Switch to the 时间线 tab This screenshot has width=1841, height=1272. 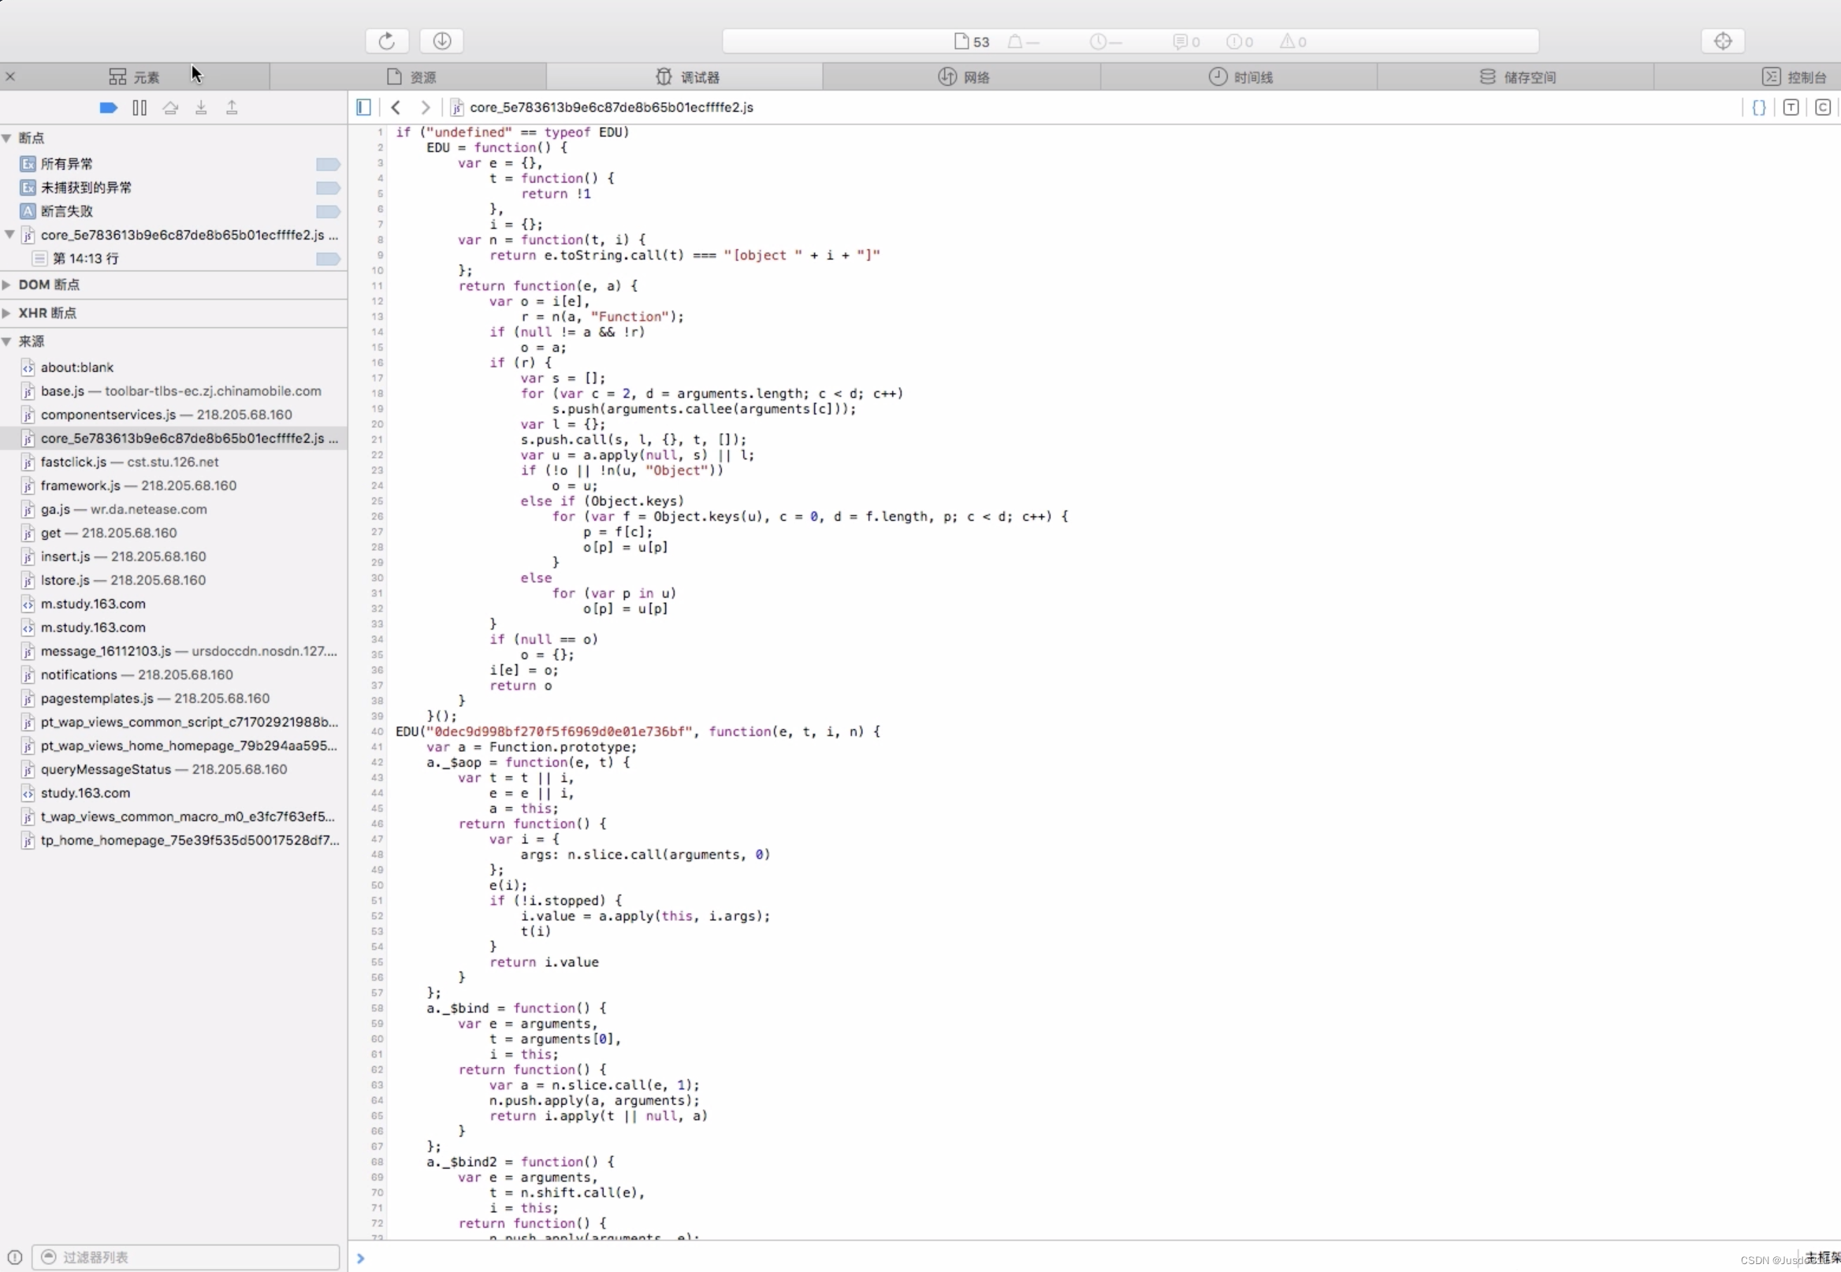tap(1241, 76)
